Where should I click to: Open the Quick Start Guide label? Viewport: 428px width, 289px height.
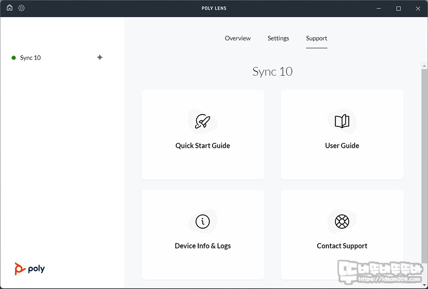(x=203, y=145)
